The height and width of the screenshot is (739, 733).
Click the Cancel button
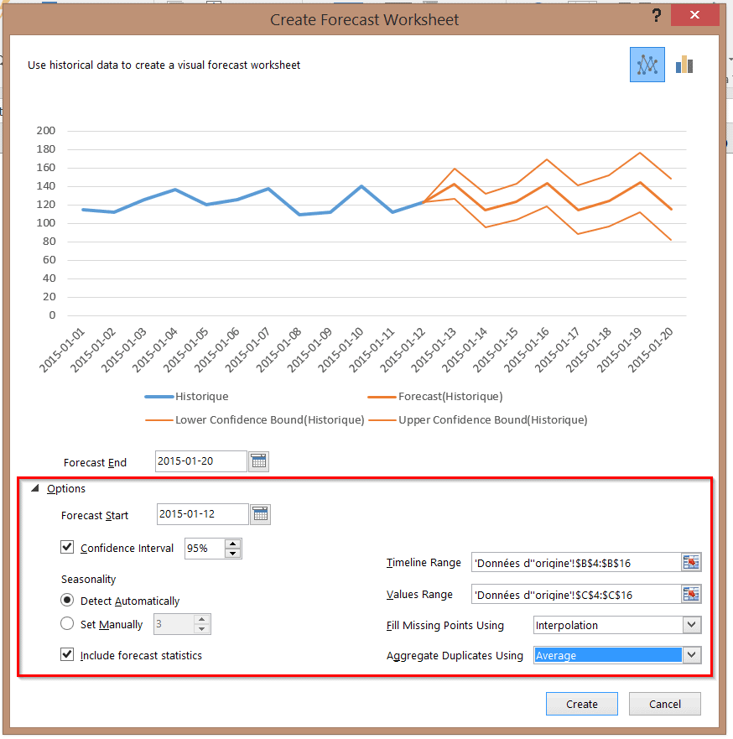(664, 705)
